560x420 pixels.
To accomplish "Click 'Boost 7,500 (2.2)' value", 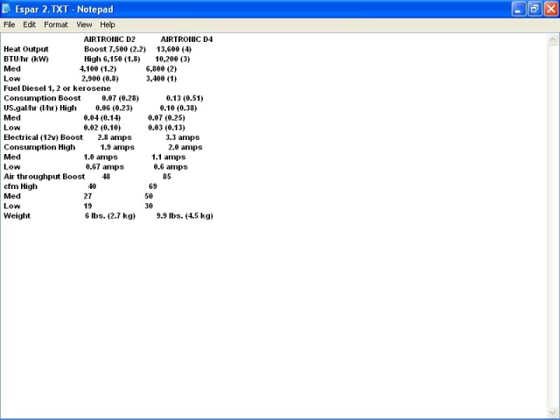I will pos(115,49).
